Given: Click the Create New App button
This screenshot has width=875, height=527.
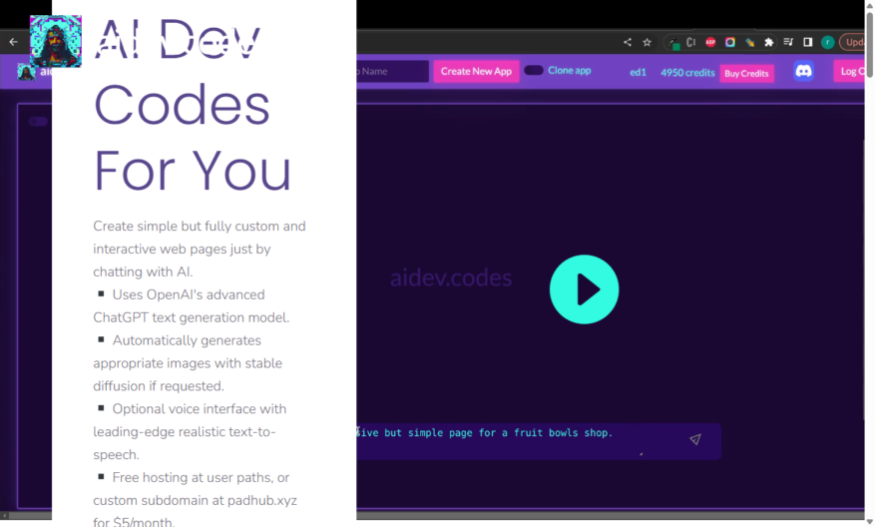Looking at the screenshot, I should pos(476,71).
